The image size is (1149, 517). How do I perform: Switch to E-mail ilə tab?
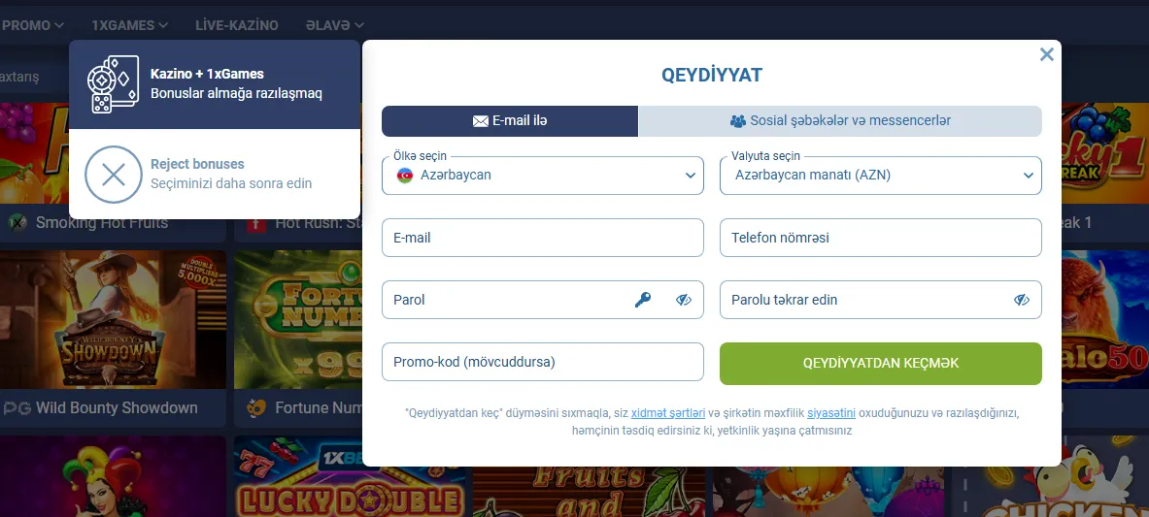(x=510, y=121)
